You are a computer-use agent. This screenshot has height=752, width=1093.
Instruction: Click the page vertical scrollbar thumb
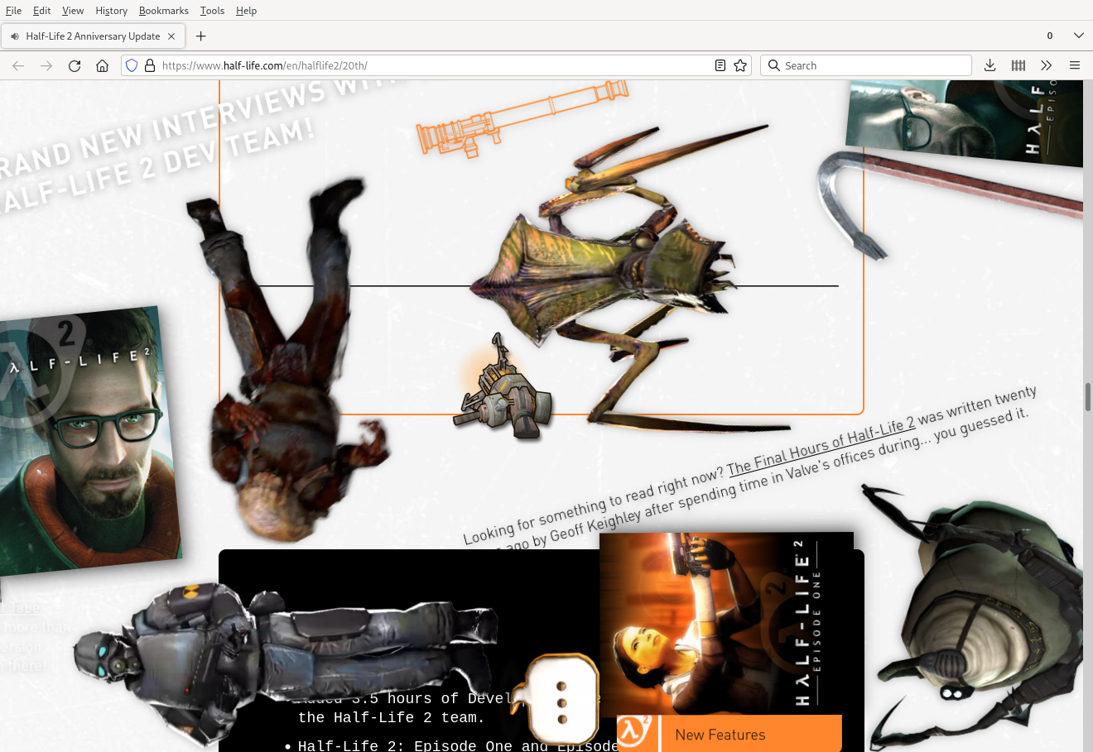1088,397
